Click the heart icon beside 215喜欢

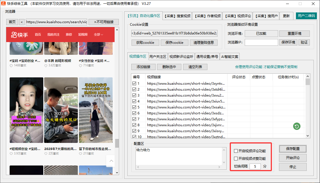(81, 154)
